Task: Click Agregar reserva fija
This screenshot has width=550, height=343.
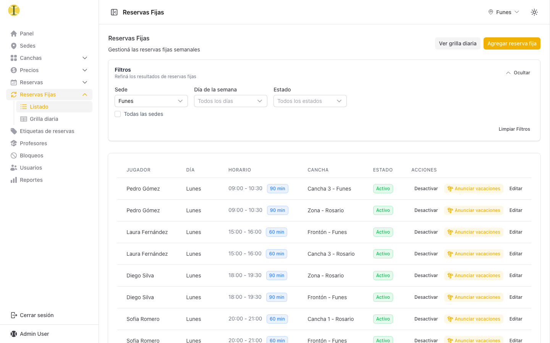Action: pyautogui.click(x=512, y=43)
